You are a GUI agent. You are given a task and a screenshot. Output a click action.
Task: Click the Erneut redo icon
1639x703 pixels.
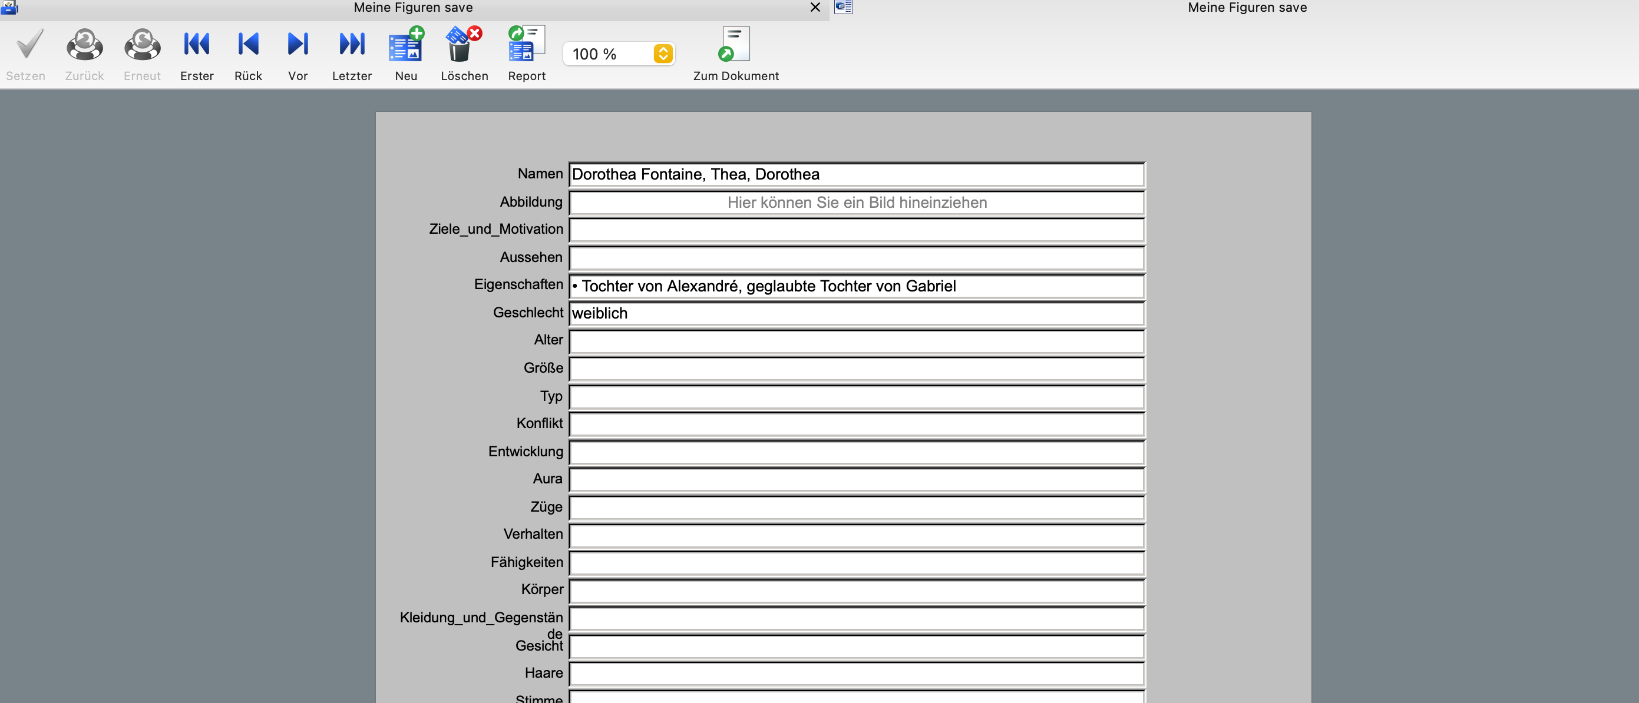coord(142,44)
